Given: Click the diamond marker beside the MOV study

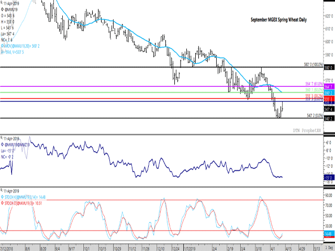Looking at the screenshot, I should pyautogui.click(x=3, y=47).
